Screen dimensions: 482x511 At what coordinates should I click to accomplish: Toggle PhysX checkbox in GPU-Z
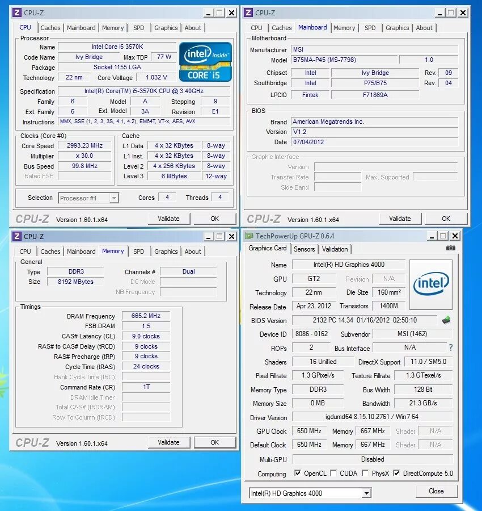point(365,473)
